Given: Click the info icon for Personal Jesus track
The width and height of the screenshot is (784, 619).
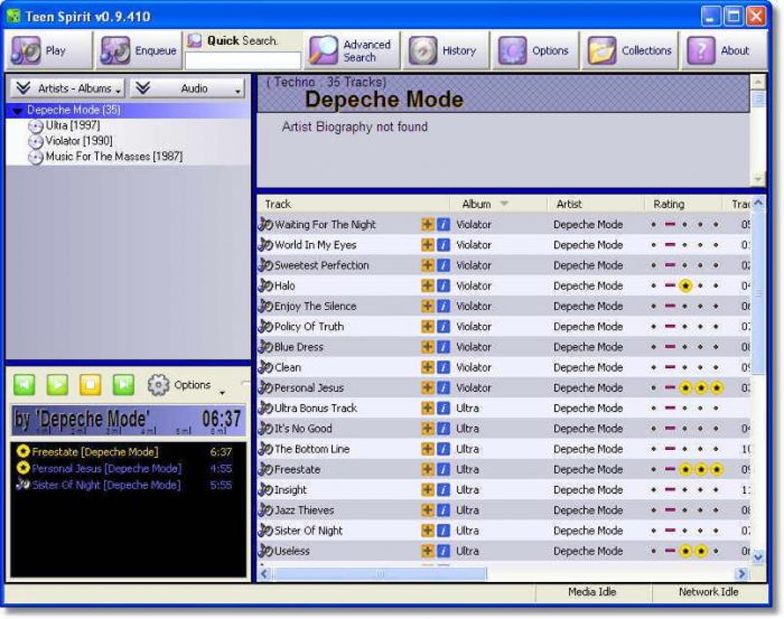Looking at the screenshot, I should coord(443,388).
